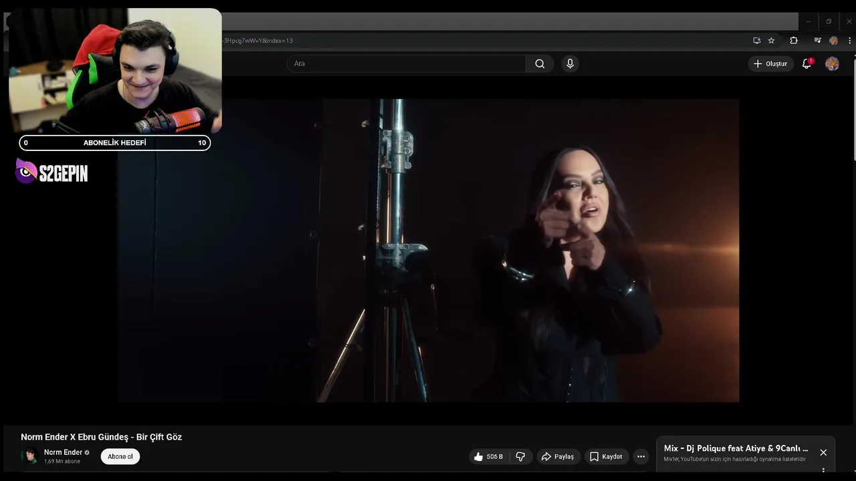
Task: Bookmark this page with the star icon
Action: [771, 40]
